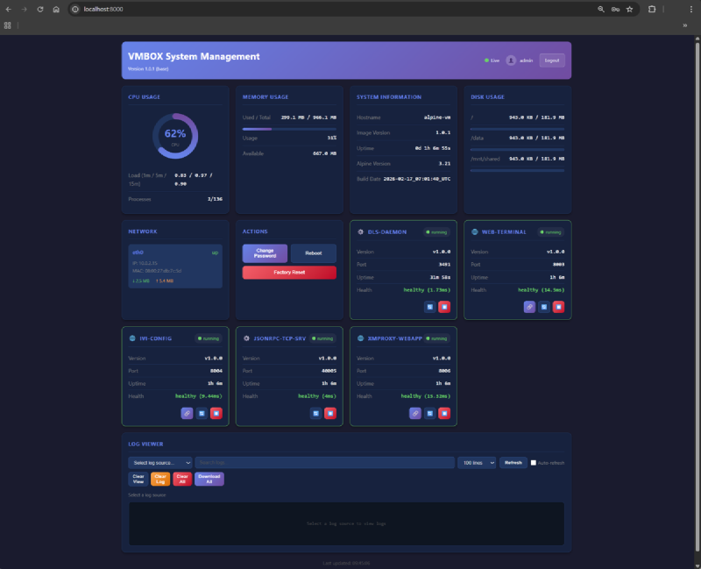Open WEB-TERMINAL using the purple link icon
The image size is (701, 569).
tap(530, 307)
